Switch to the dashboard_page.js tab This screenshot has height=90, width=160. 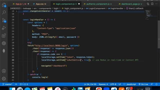coord(130,4)
